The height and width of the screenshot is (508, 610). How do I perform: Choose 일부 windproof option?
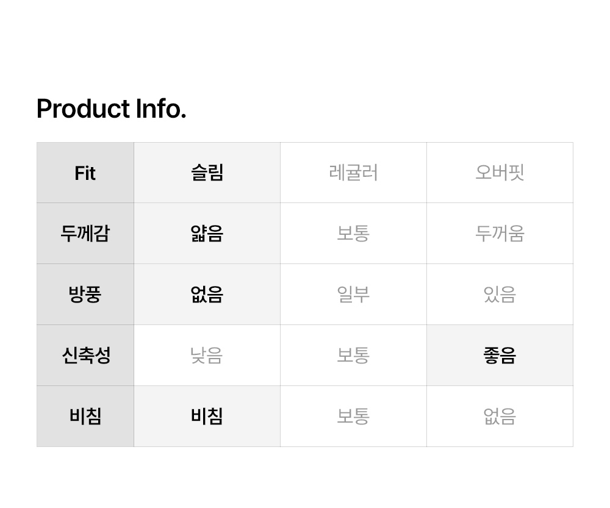click(353, 295)
